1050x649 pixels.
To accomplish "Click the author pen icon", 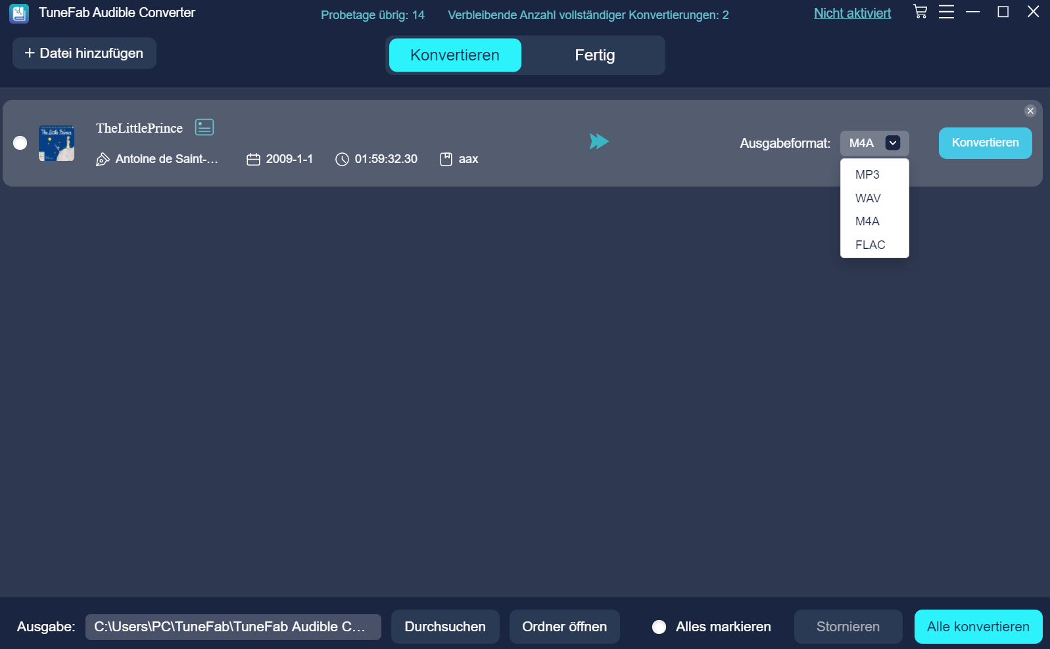I will (x=103, y=160).
